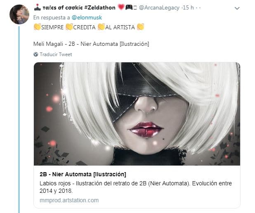This screenshot has width=255, height=213.
Task: Click the red heart emoji in name
Action: tap(121, 7)
